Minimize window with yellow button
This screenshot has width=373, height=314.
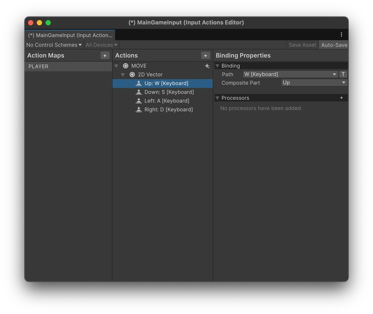point(39,23)
